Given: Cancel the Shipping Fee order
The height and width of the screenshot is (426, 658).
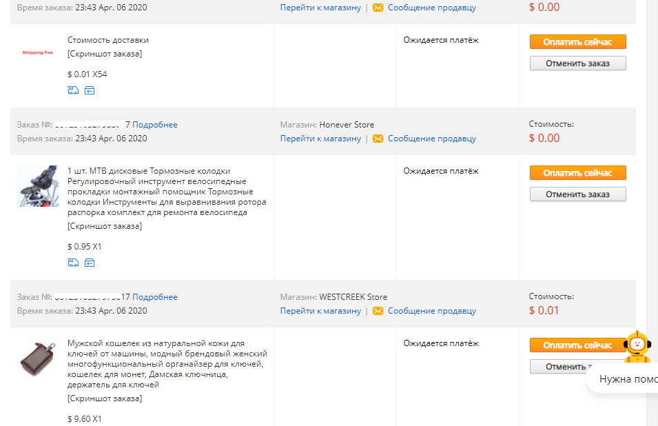Looking at the screenshot, I should (578, 63).
